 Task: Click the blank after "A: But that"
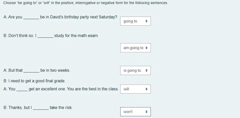31,71
